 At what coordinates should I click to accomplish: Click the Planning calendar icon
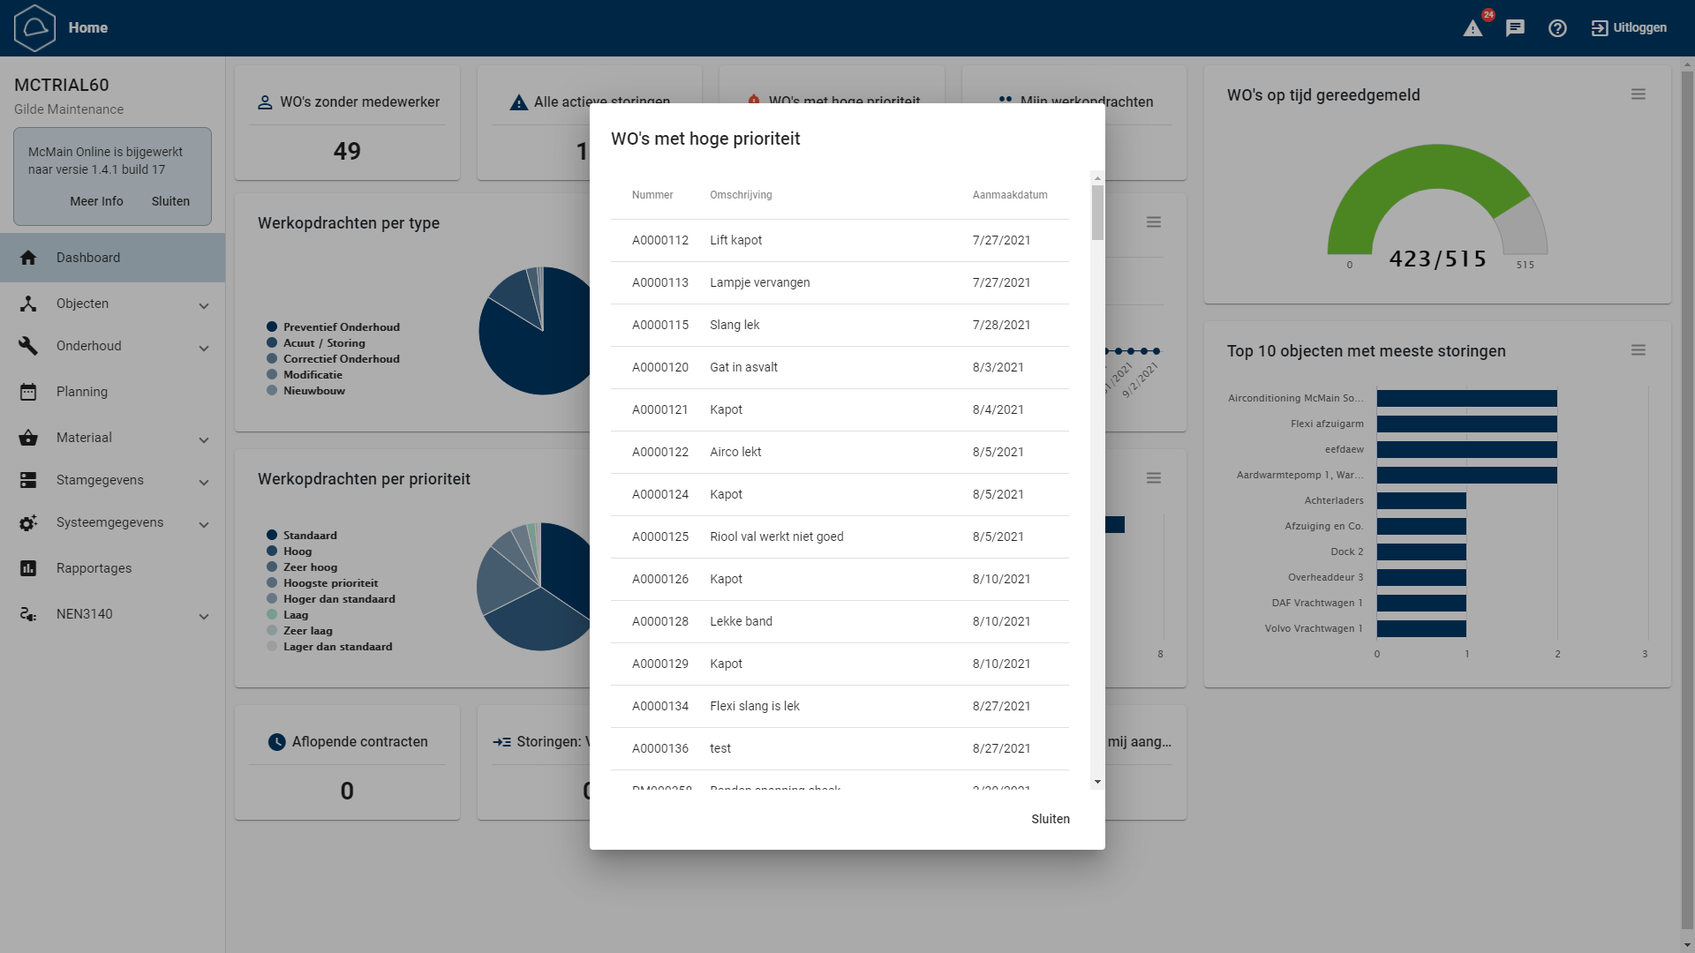pyautogui.click(x=28, y=392)
